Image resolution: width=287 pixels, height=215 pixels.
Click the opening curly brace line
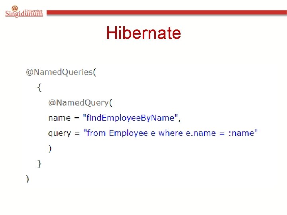pos(39,87)
